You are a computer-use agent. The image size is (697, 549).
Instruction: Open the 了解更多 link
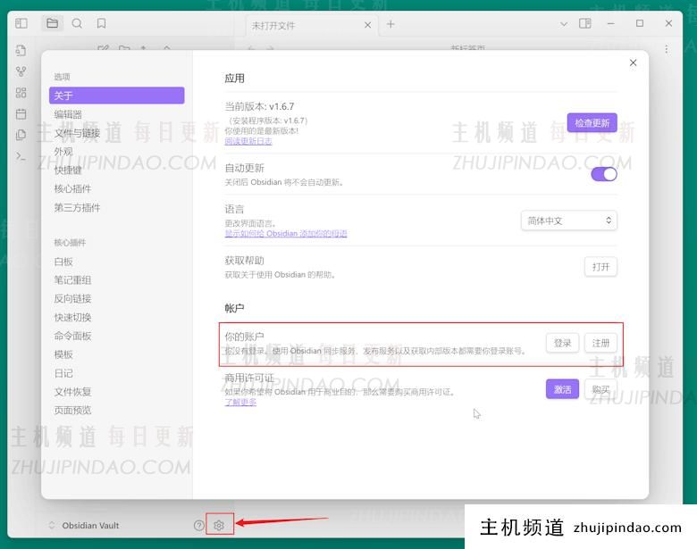click(x=240, y=402)
